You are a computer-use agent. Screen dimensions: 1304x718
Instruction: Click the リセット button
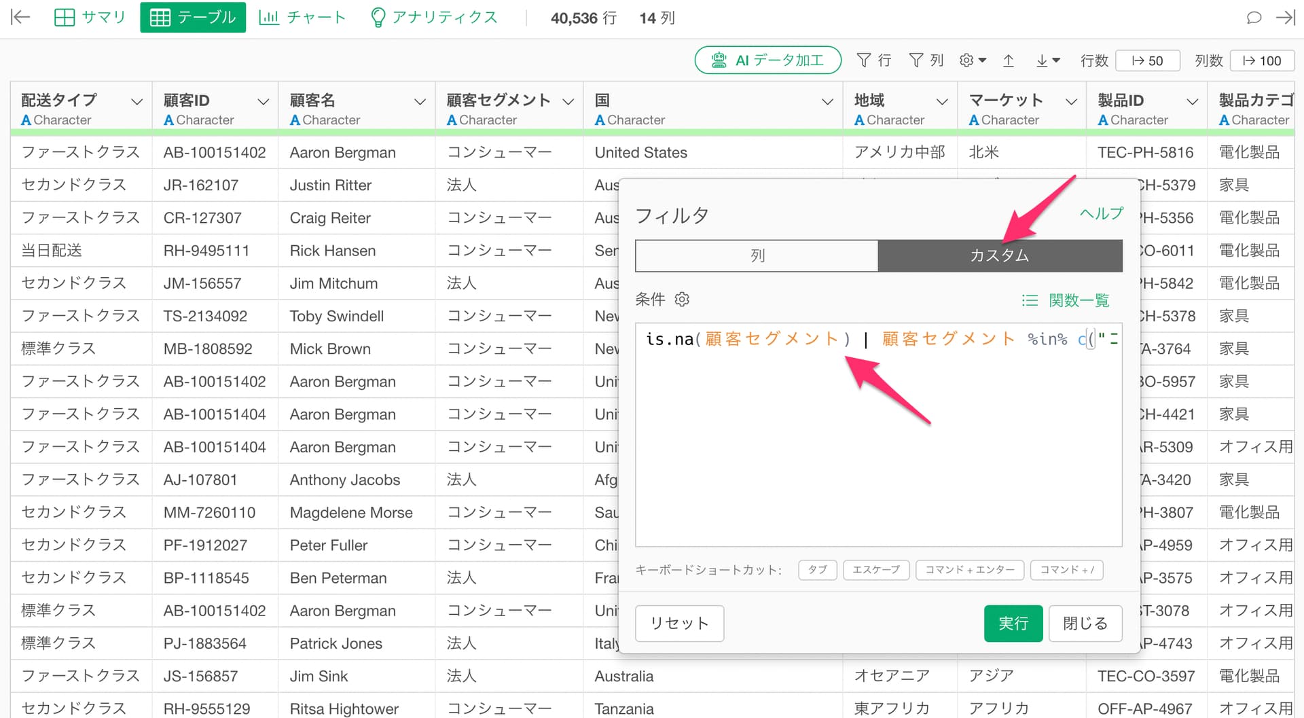(x=679, y=623)
